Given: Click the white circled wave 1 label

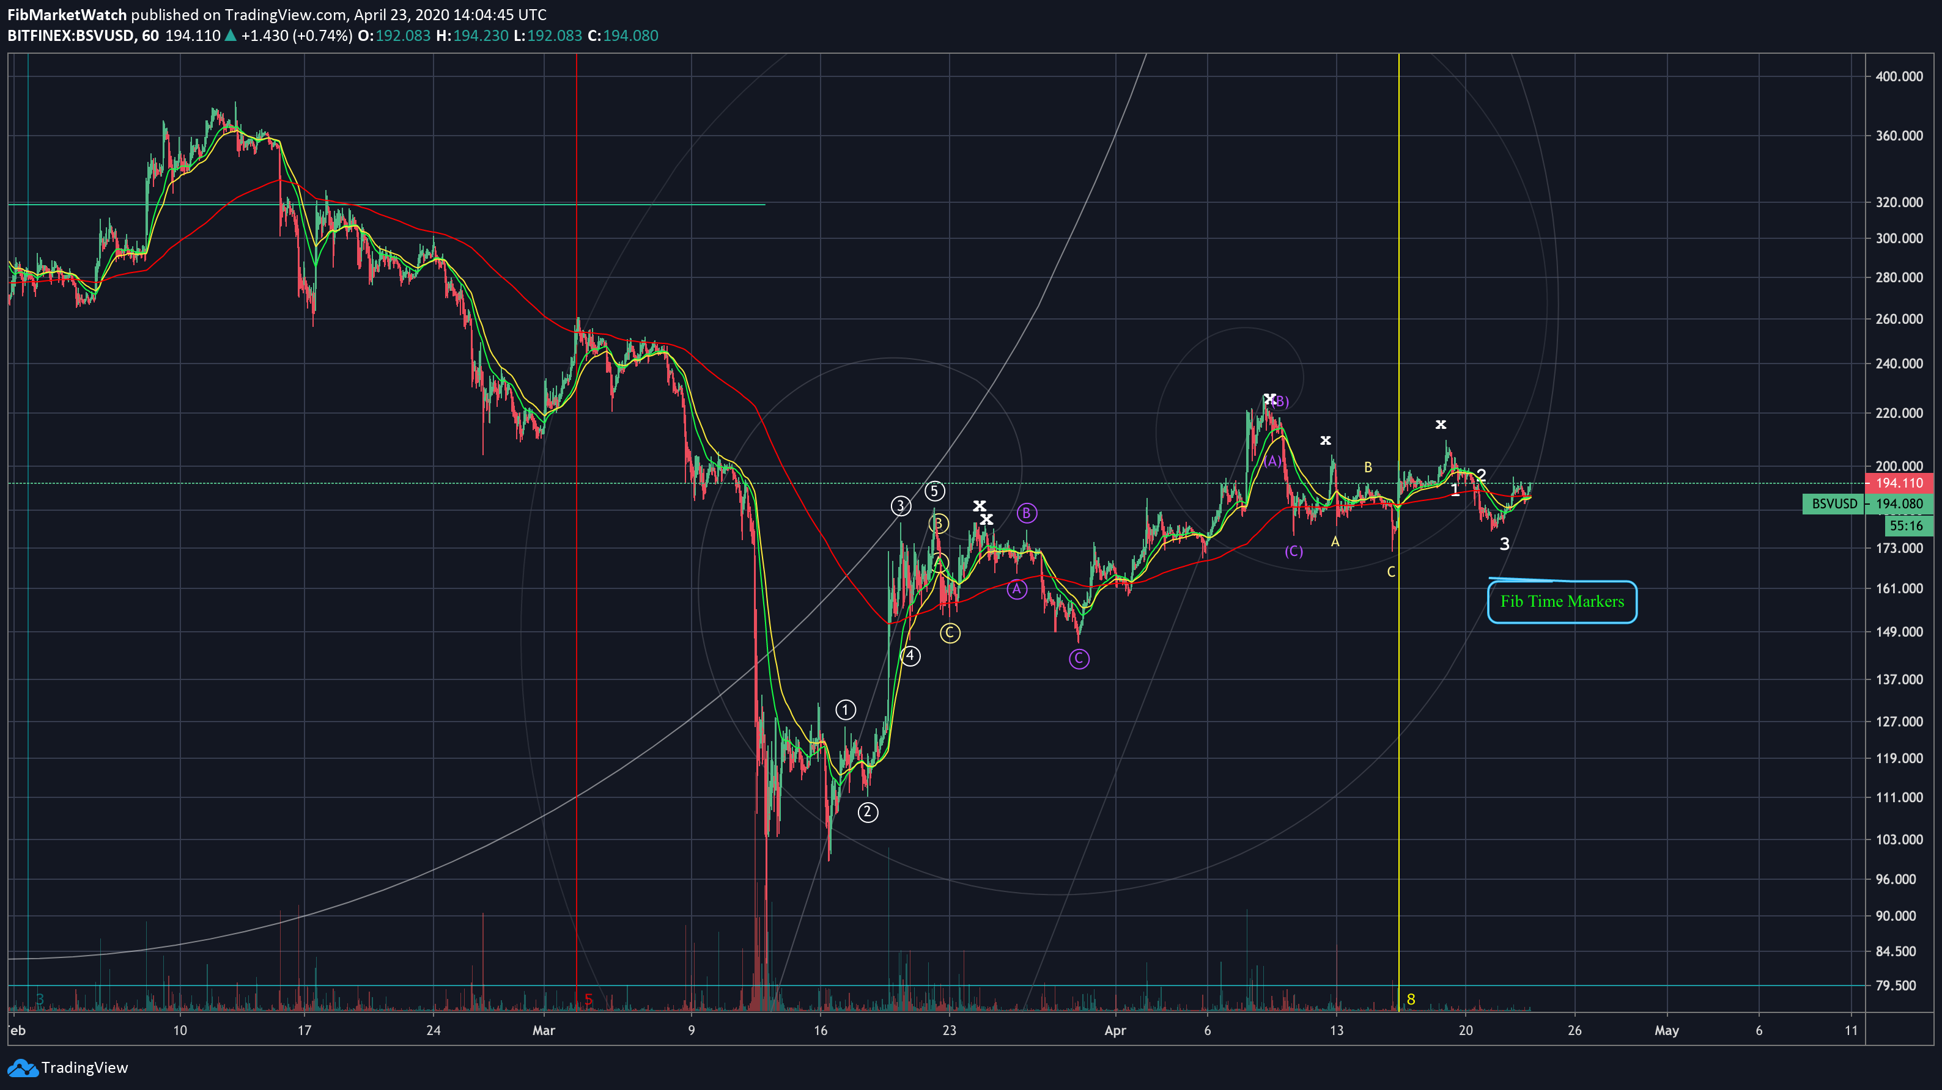Looking at the screenshot, I should [846, 709].
